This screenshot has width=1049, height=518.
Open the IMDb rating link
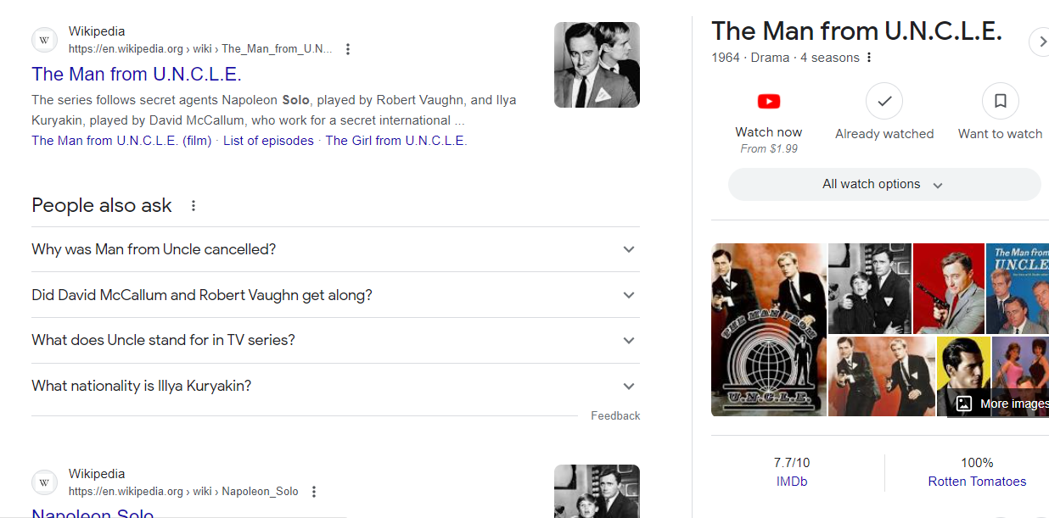792,482
